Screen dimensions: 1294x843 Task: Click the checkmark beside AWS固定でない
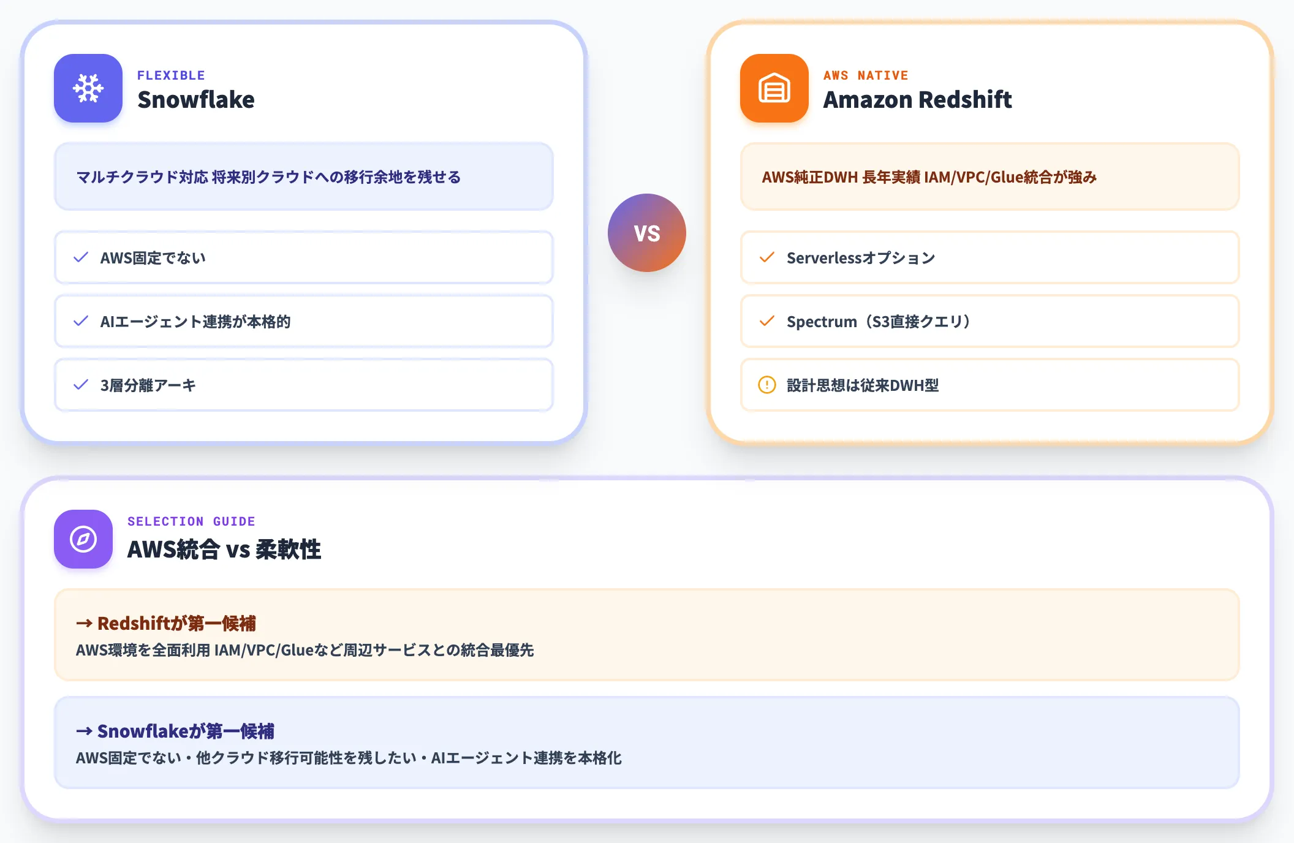[81, 257]
